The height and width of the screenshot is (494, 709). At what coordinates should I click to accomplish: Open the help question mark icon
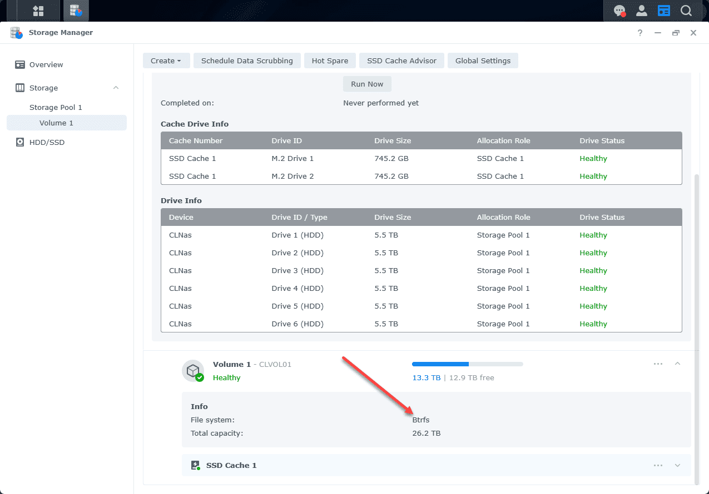click(640, 33)
